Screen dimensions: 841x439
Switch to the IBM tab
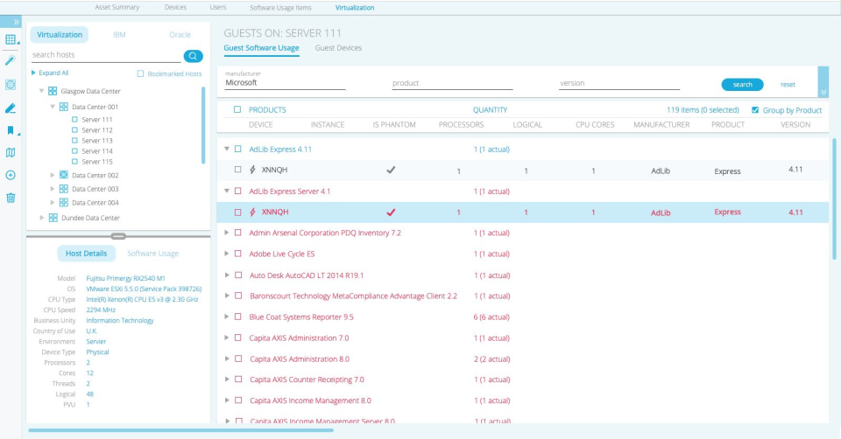pos(119,35)
